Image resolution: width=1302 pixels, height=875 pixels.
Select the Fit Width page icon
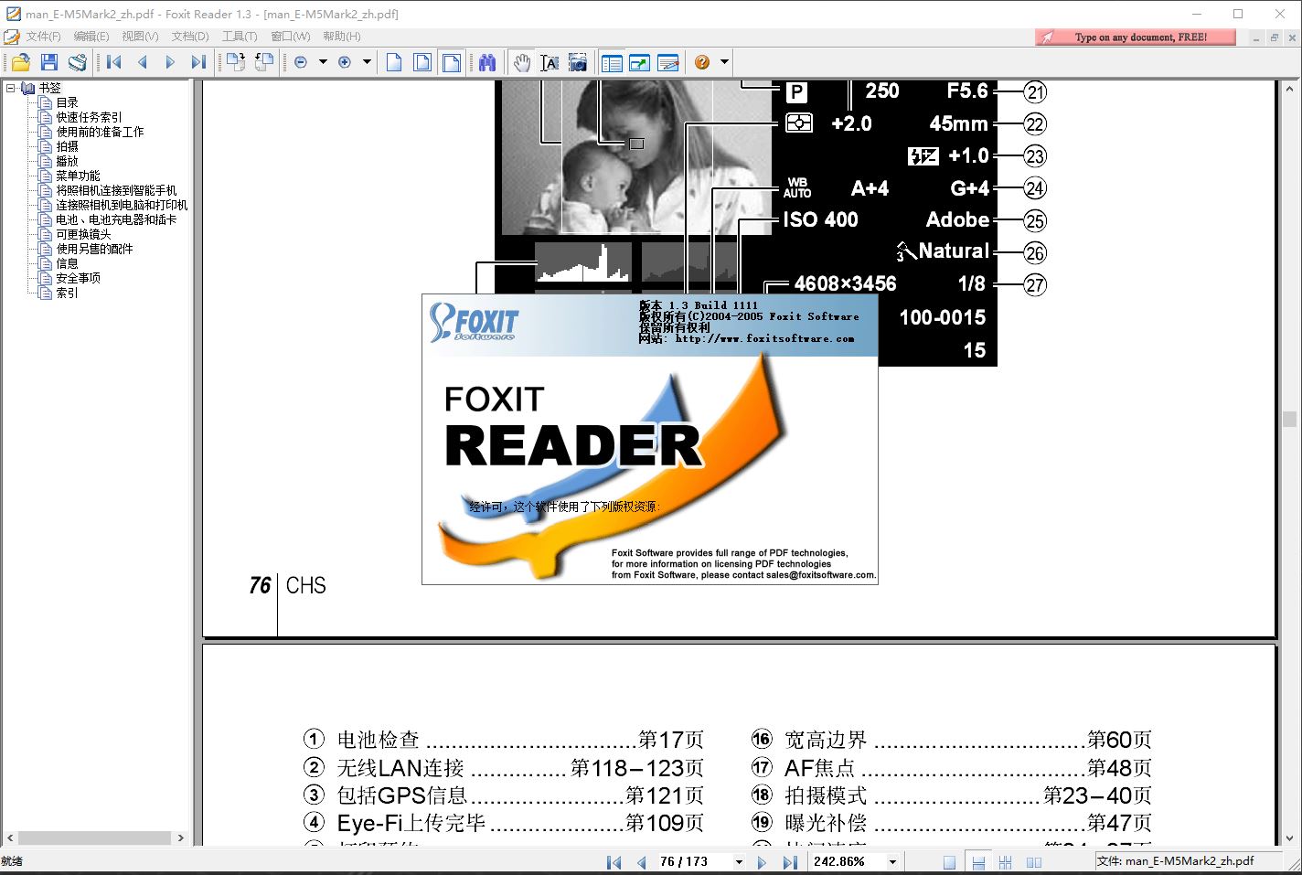(x=452, y=62)
